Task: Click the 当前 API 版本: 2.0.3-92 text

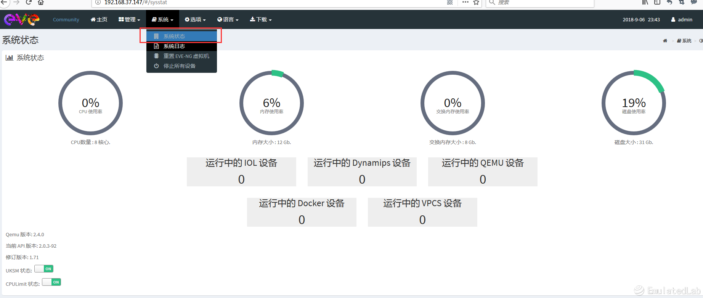Action: pyautogui.click(x=31, y=246)
